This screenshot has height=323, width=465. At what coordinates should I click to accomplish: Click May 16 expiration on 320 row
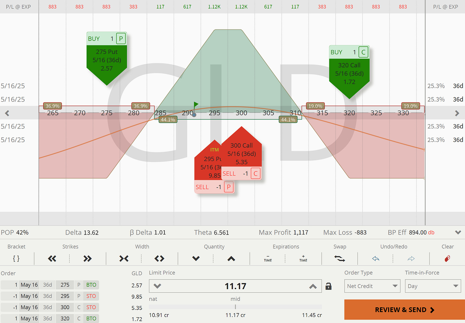click(29, 318)
